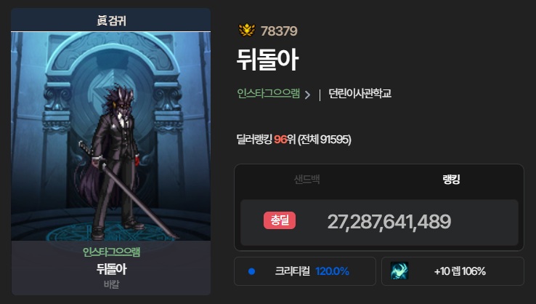Image resolution: width=536 pixels, height=304 pixels.
Task: Open the 던린이사관학교 guild name
Action: [360, 93]
